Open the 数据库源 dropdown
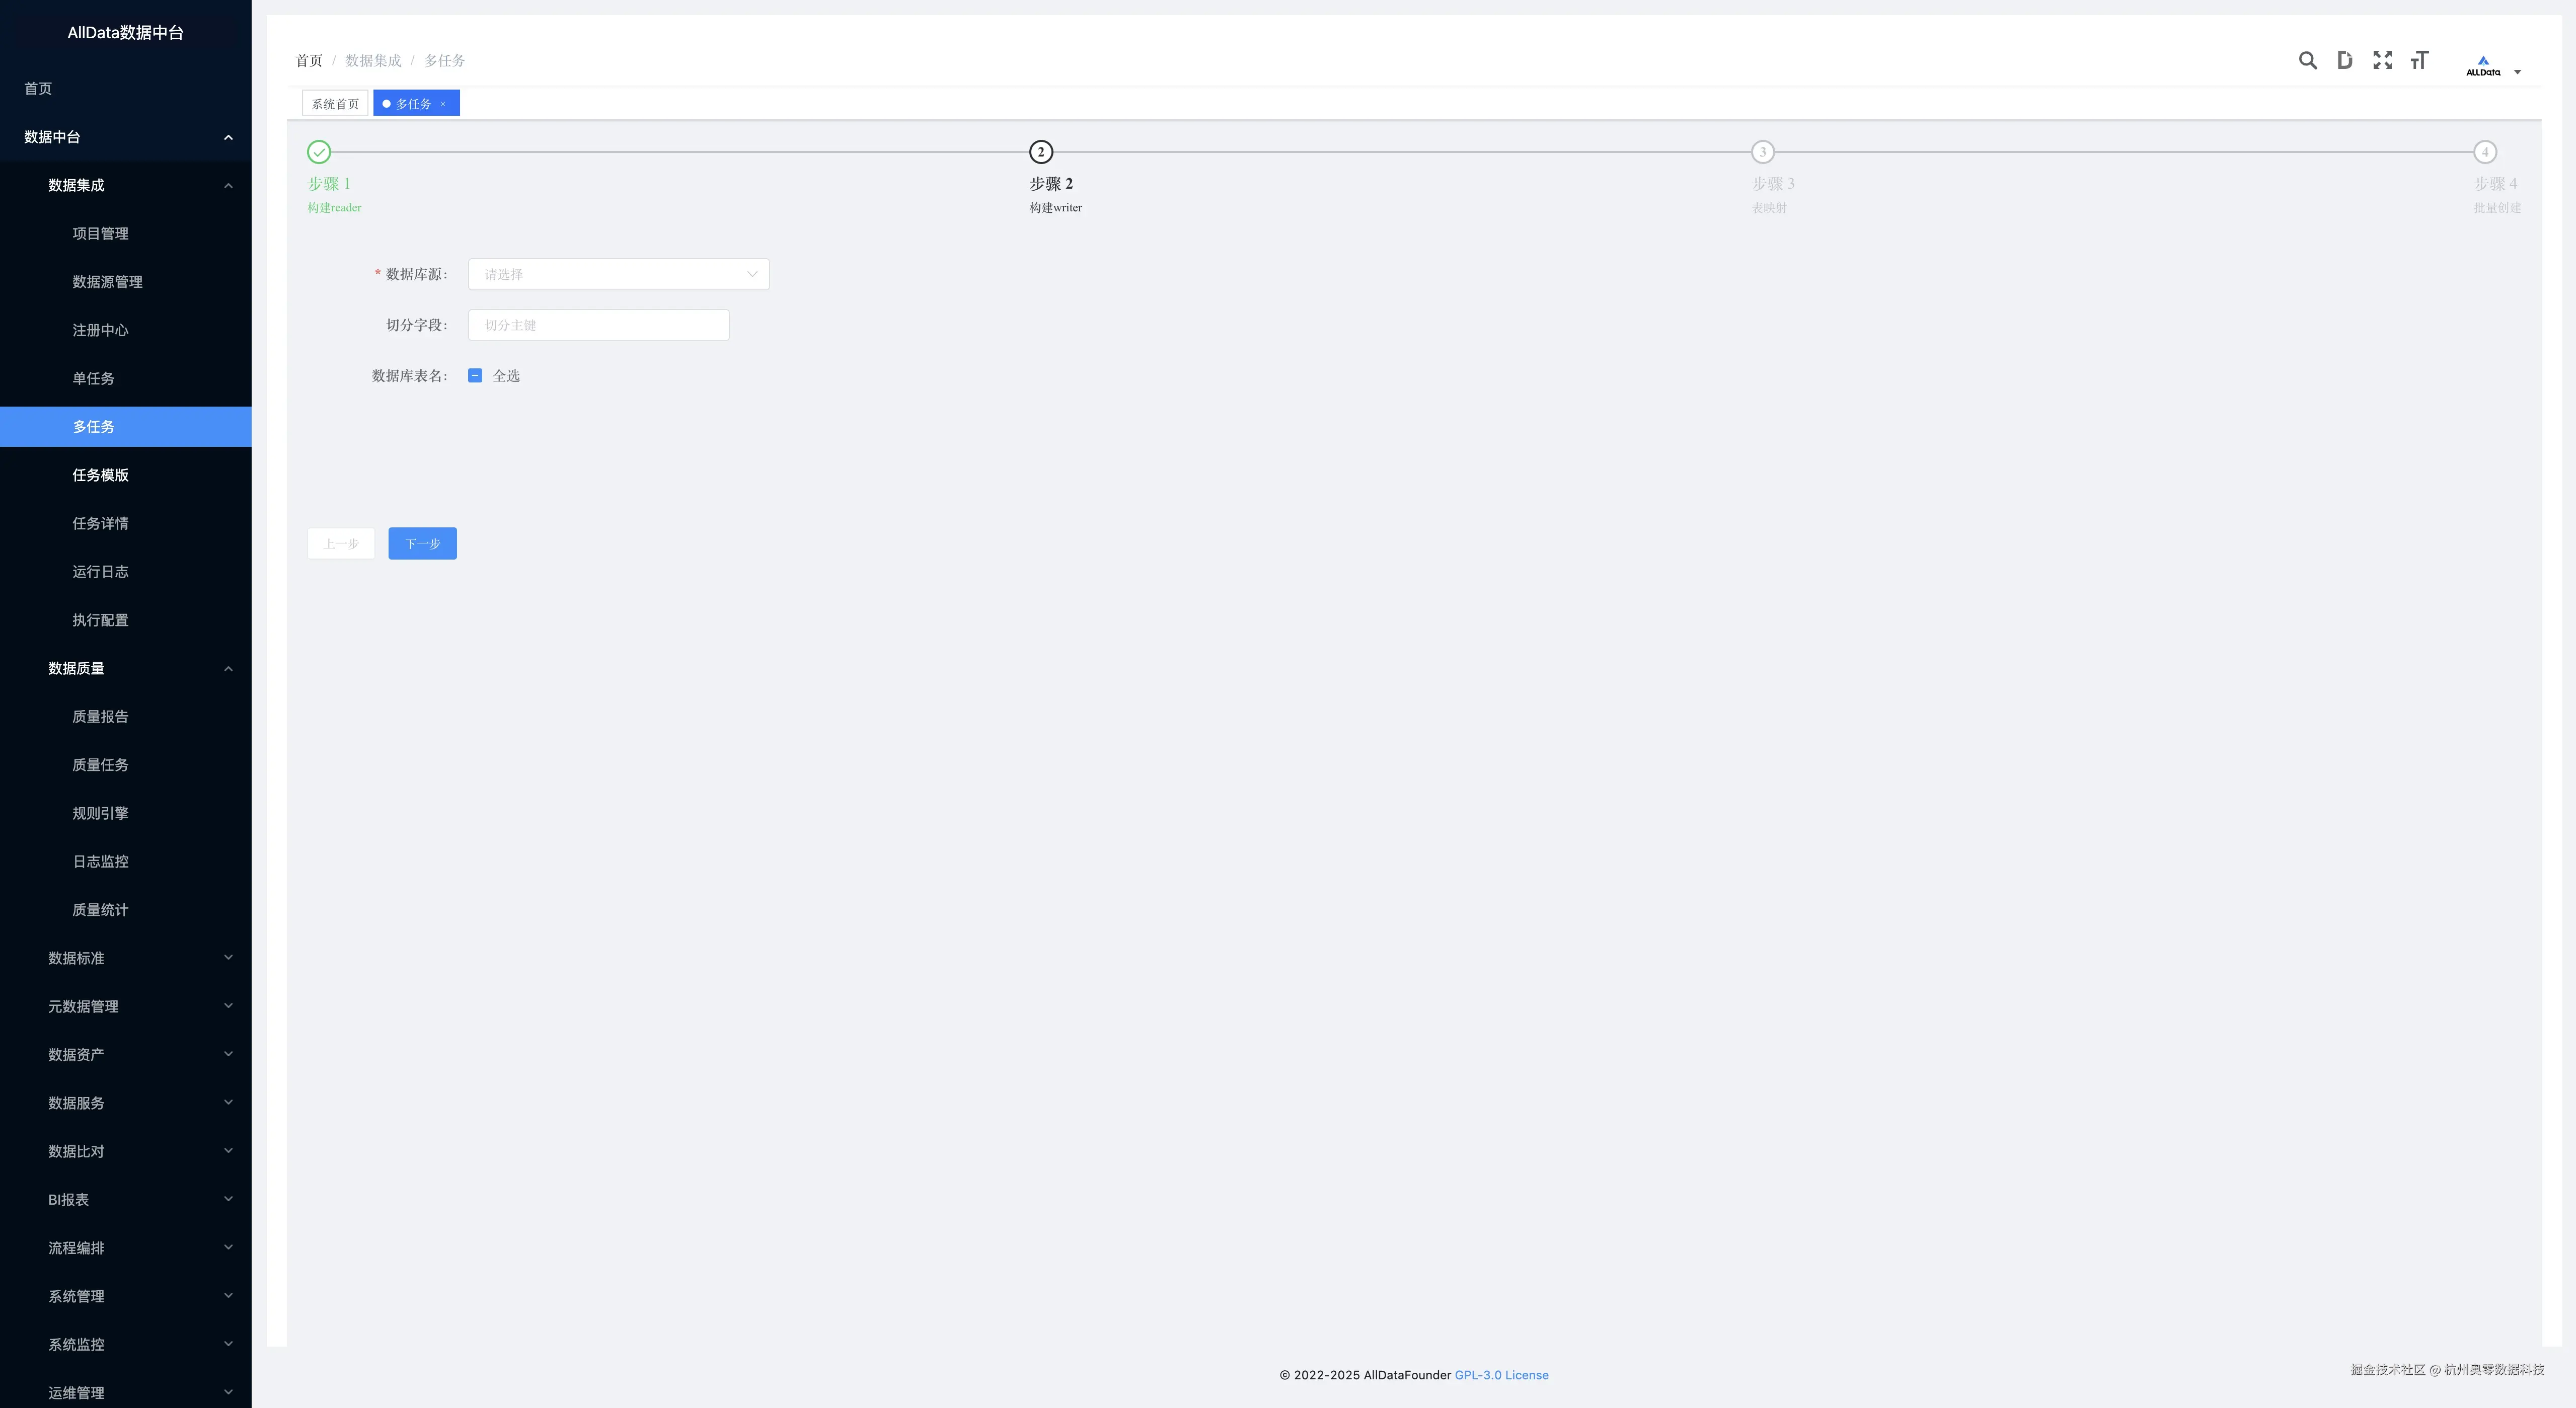The height and width of the screenshot is (1408, 2576). [618, 275]
